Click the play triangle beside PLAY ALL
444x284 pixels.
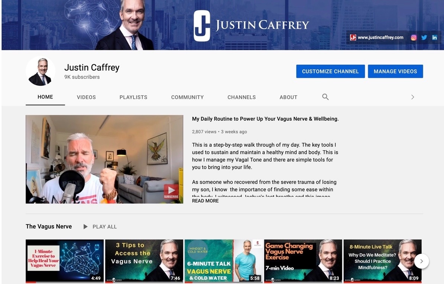(x=85, y=227)
